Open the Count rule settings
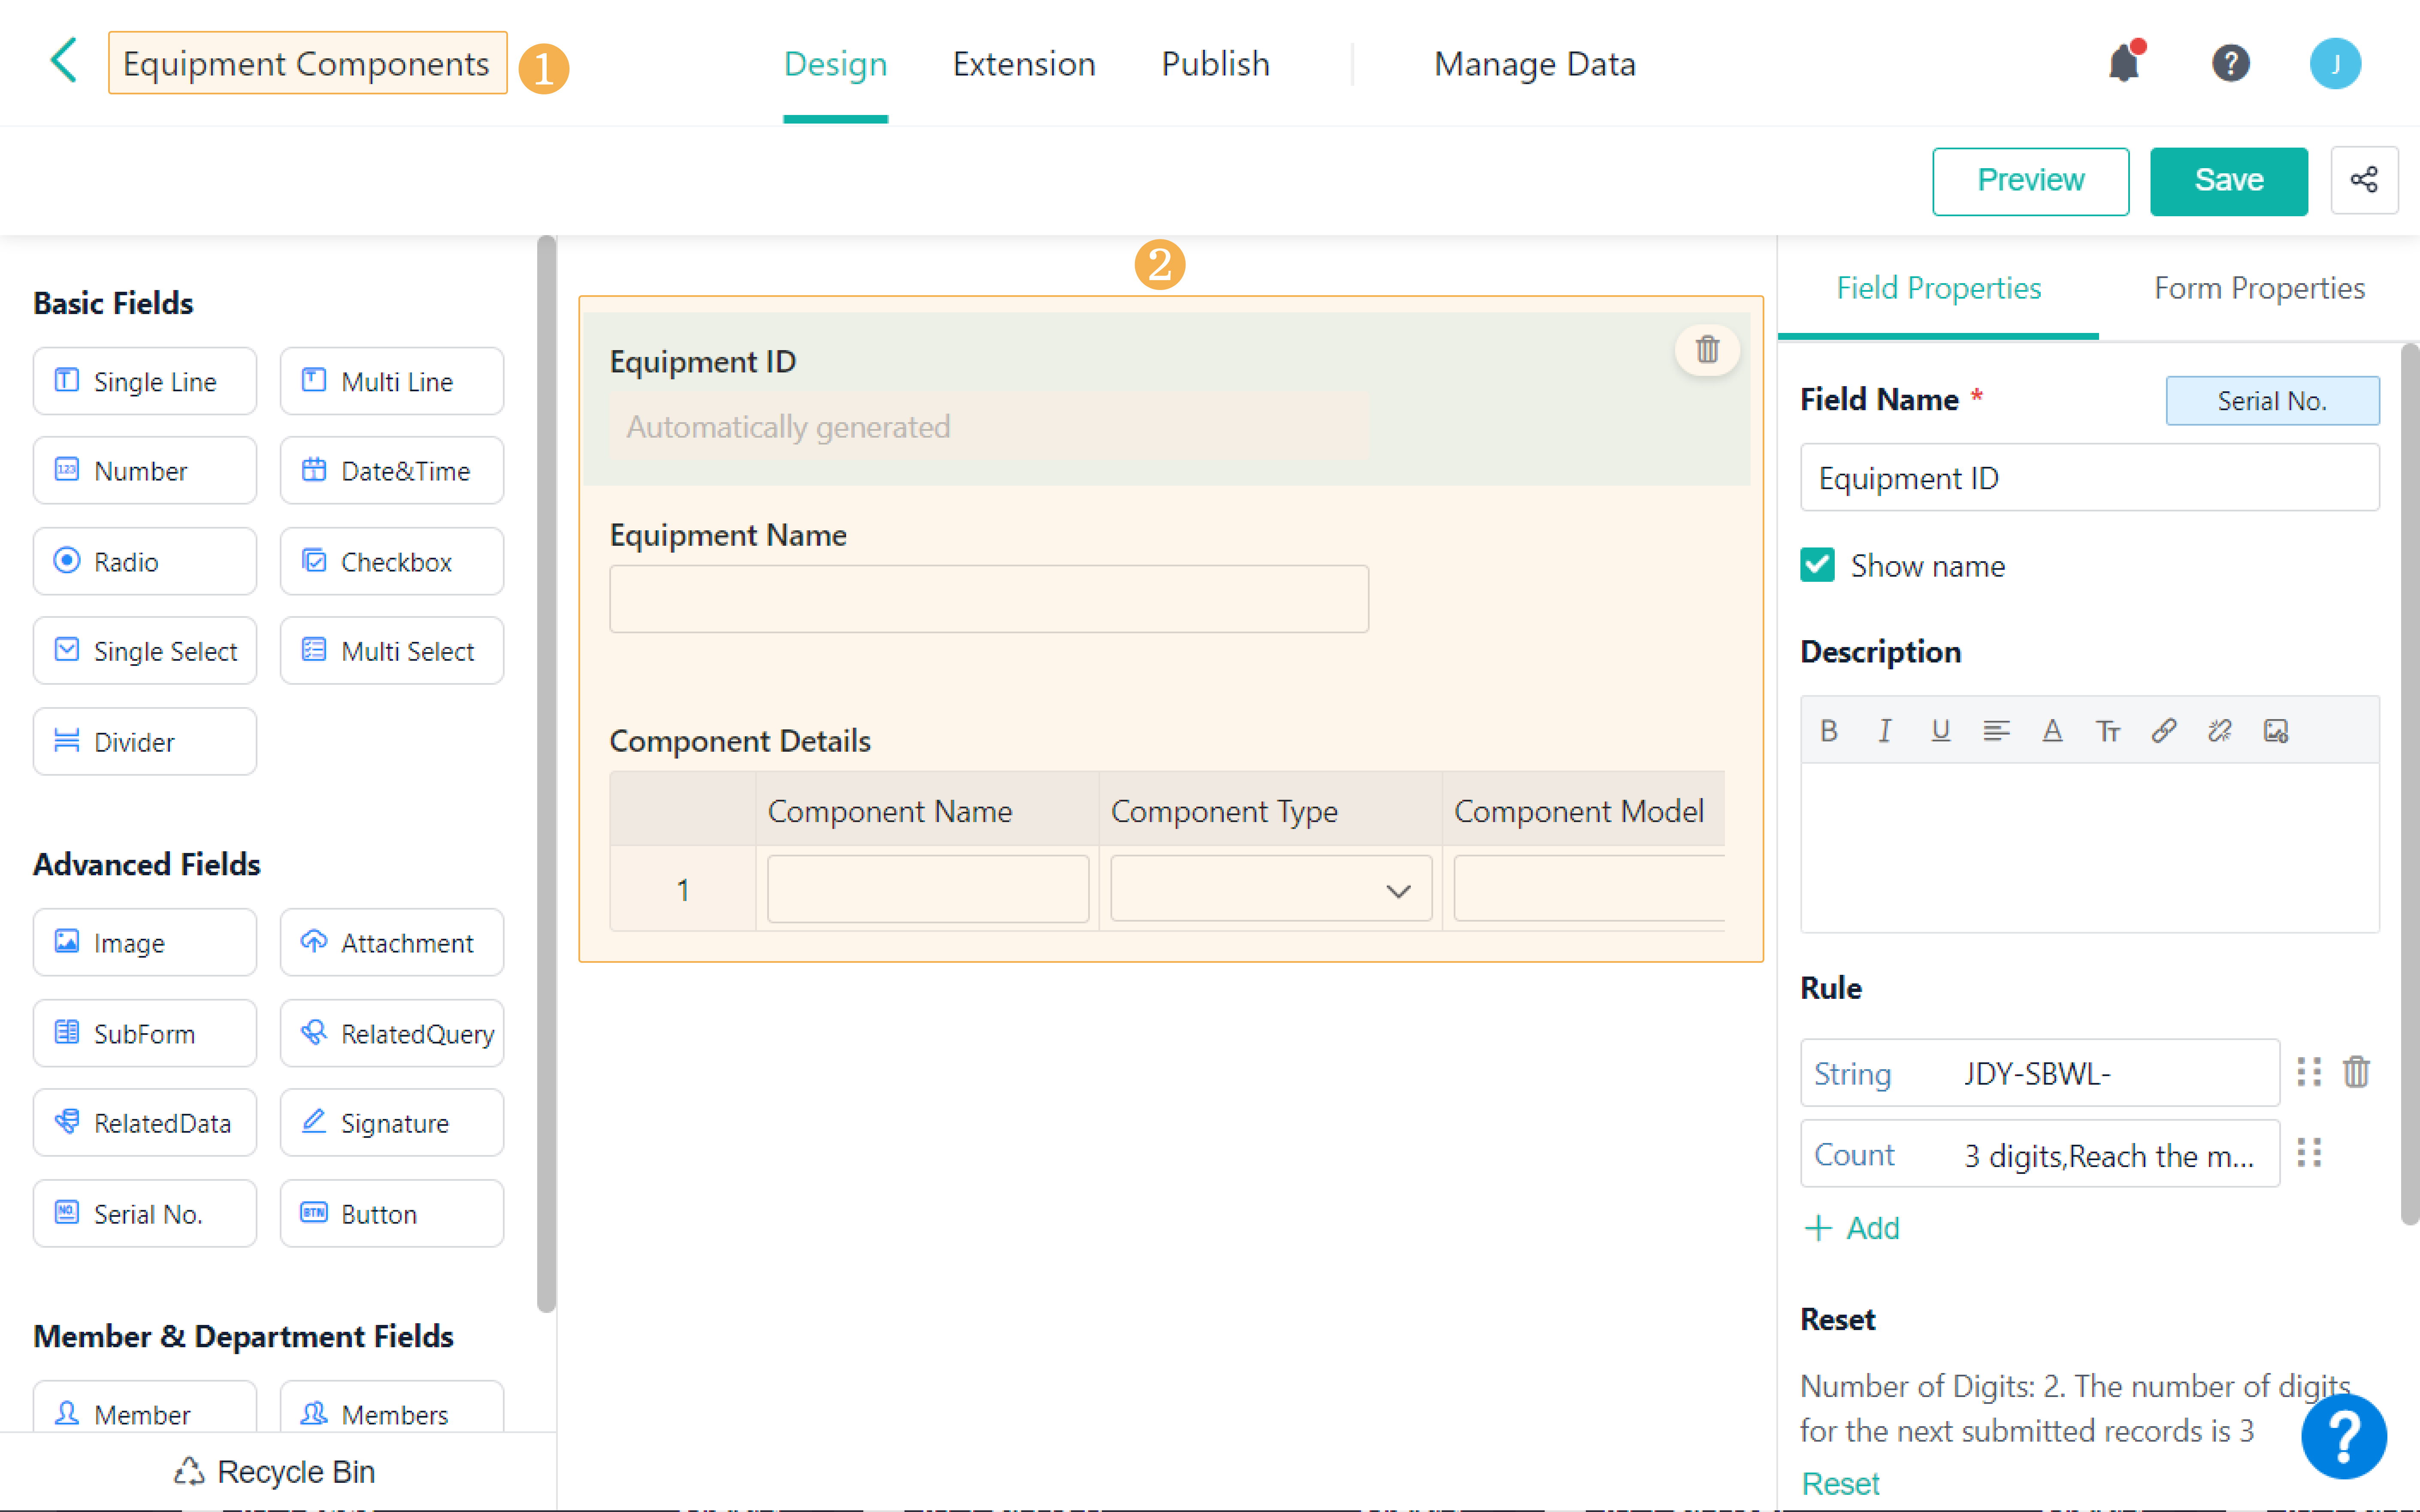This screenshot has height=1512, width=2420. tap(2039, 1155)
